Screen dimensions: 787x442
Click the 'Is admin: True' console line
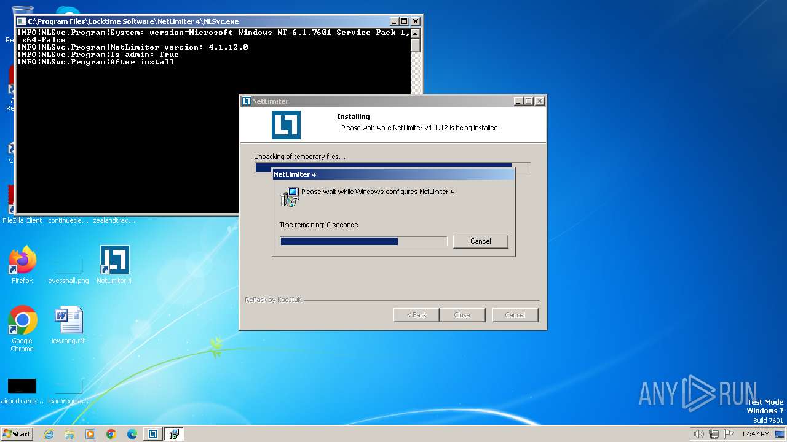[x=98, y=55]
